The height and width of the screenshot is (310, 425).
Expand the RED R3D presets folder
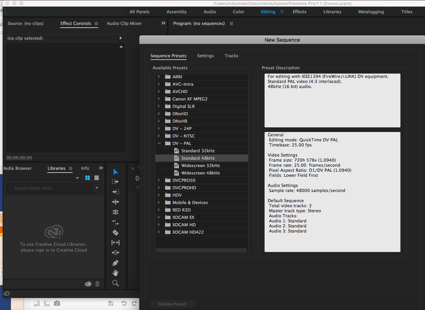159,210
